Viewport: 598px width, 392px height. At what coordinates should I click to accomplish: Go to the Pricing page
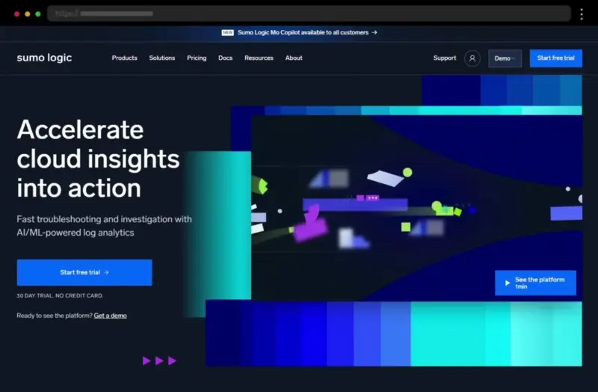point(197,58)
